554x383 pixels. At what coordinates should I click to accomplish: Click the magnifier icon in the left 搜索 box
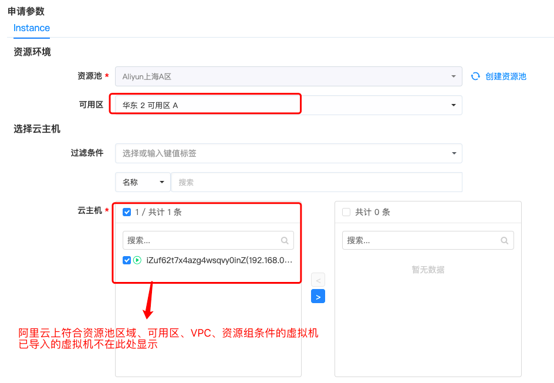tap(285, 240)
